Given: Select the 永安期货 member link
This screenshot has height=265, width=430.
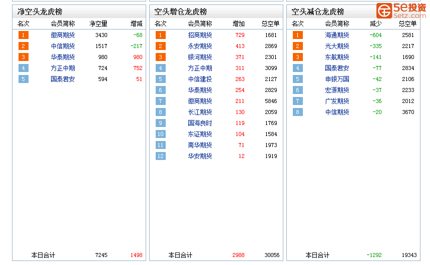Looking at the screenshot, I should pos(200,46).
